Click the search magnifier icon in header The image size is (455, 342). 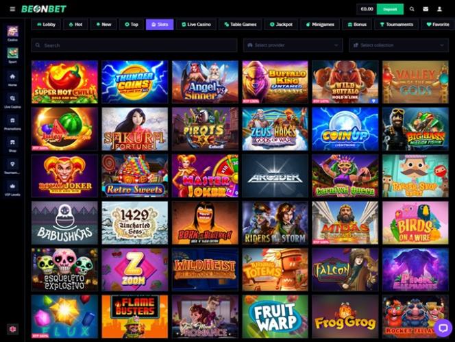click(x=412, y=9)
